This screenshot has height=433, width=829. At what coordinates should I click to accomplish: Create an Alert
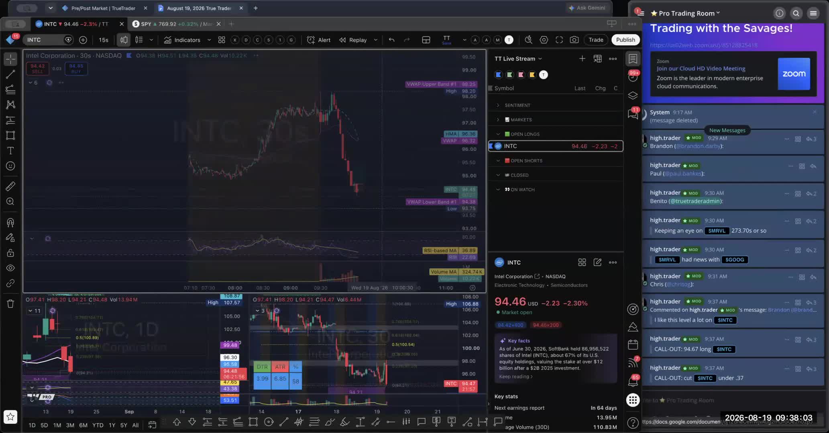318,40
